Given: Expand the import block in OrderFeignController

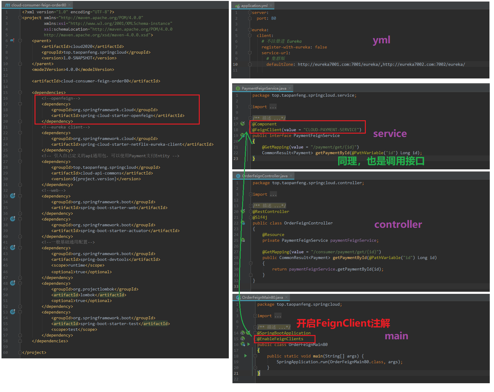Looking at the screenshot, I should (251, 194).
